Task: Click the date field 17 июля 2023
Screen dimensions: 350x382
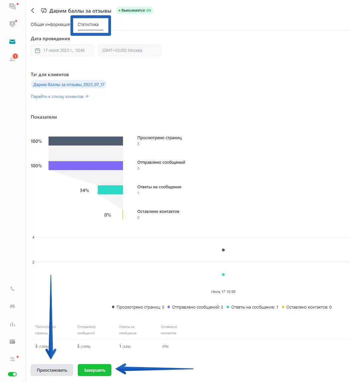Action: [x=62, y=50]
